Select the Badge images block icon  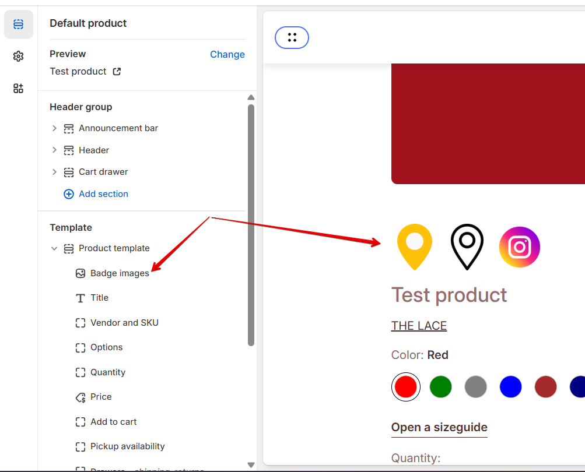click(x=80, y=273)
